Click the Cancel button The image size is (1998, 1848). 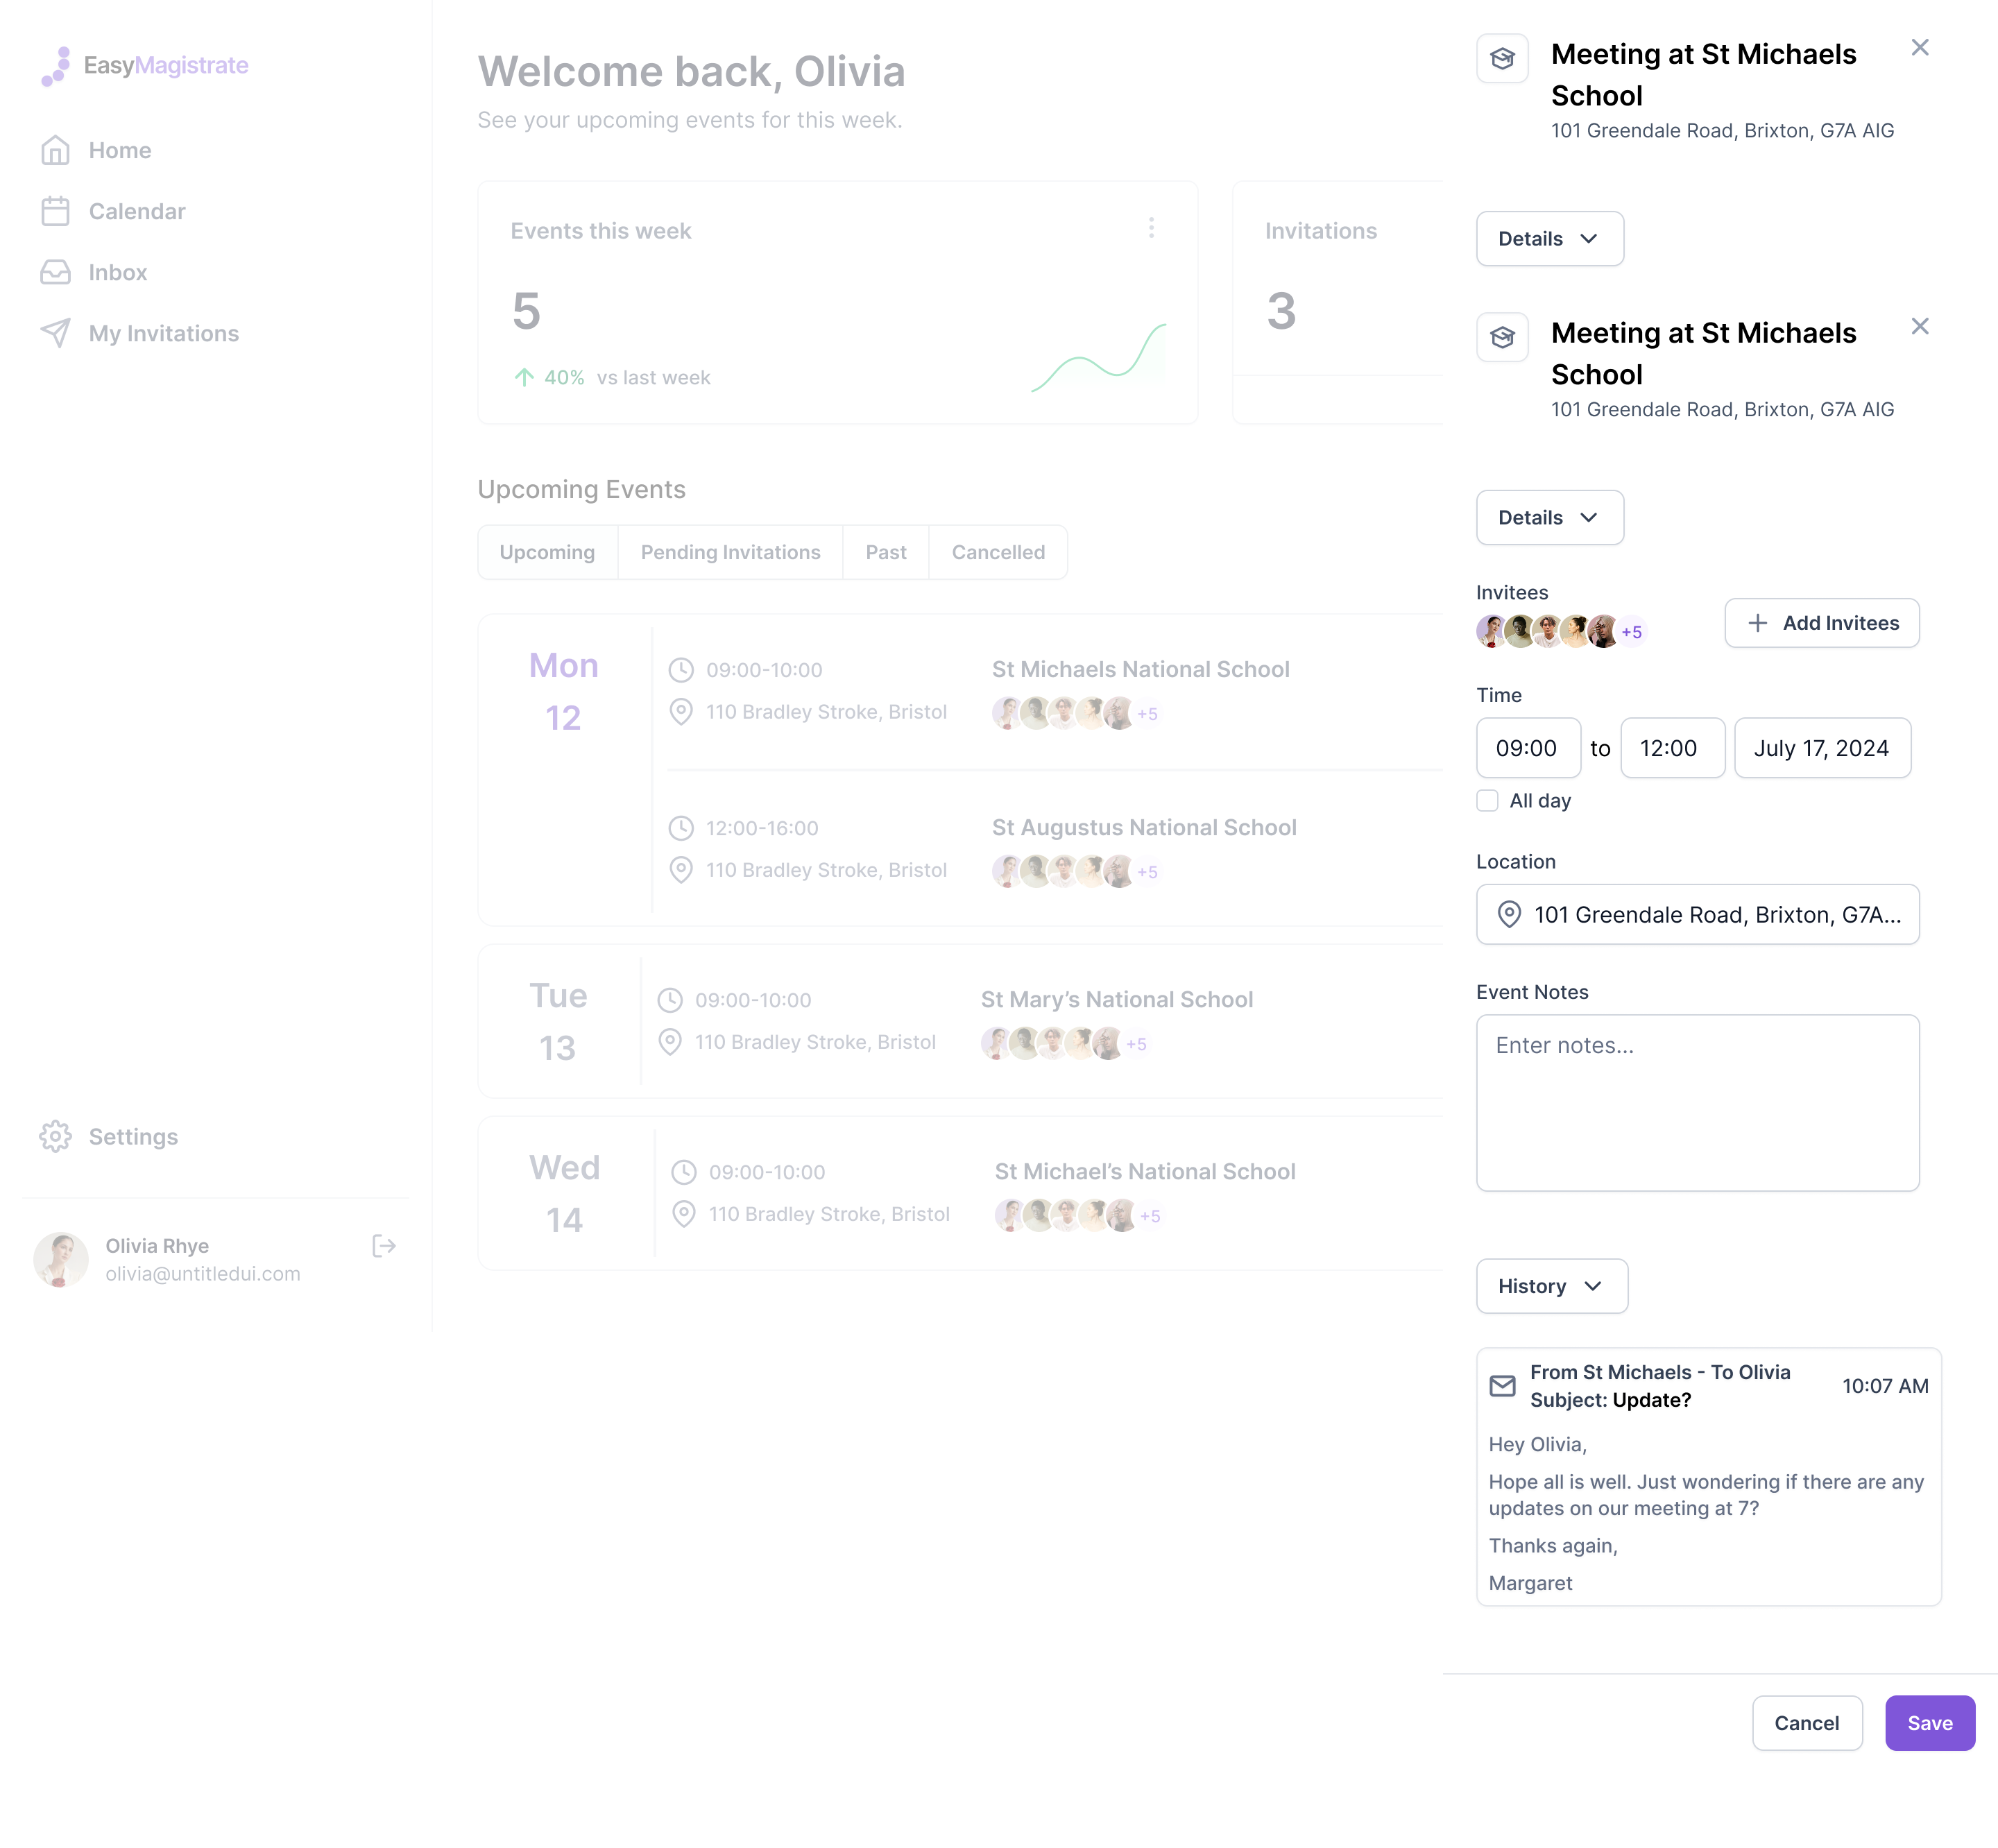pyautogui.click(x=1806, y=1723)
